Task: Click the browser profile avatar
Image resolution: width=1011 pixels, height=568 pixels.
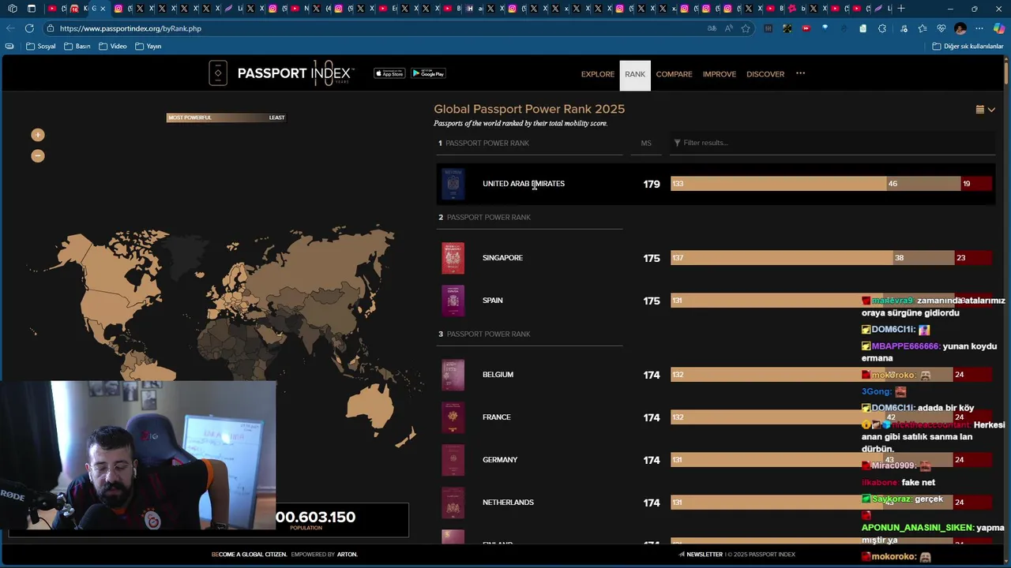Action: tap(960, 28)
